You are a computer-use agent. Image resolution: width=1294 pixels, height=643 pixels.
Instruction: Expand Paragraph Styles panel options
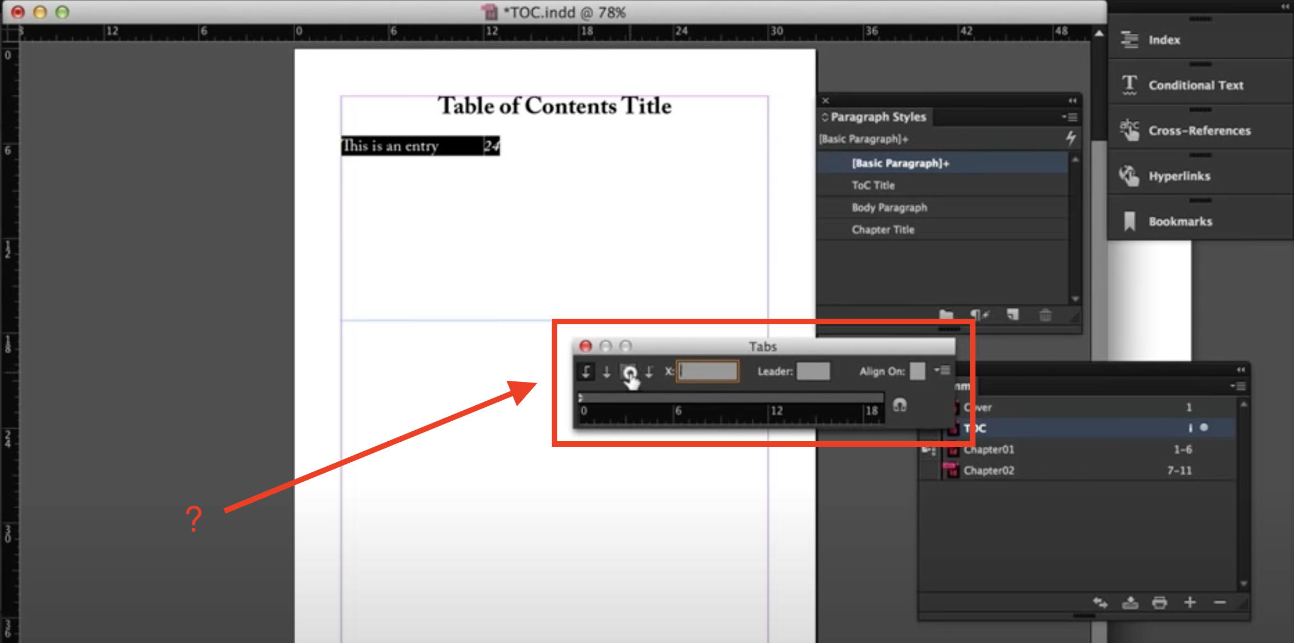(1070, 116)
